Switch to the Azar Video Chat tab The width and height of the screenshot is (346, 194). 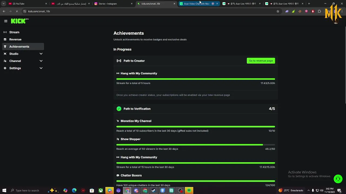(199, 4)
